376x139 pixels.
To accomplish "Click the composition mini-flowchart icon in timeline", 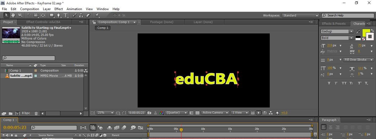I will tap(83, 127).
